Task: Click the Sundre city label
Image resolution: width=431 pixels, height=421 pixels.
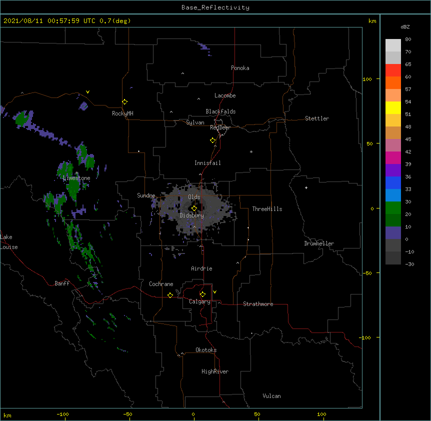Action: coord(146,195)
